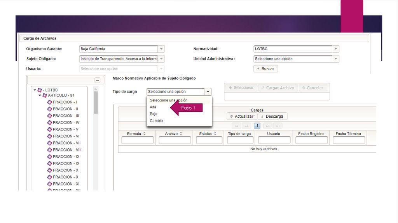Screen dimensions: 398x223
Task: Select the ARTÍCULO - 81 tree node
Action: coord(61,95)
